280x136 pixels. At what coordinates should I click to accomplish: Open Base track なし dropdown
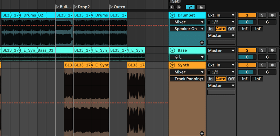point(187,57)
